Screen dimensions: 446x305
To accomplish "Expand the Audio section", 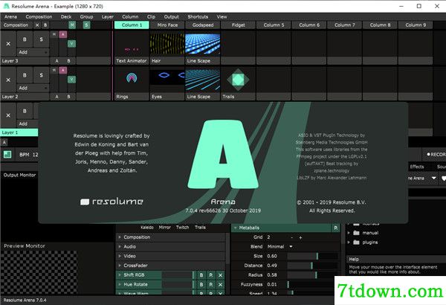I will tap(120, 247).
